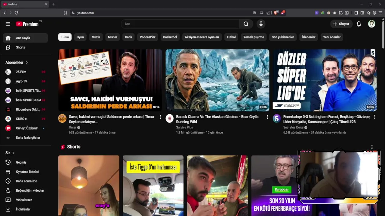
Task: Click the search magnifier button
Action: [x=246, y=24]
